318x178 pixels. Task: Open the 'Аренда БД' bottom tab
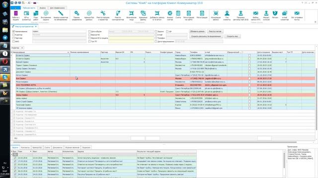point(37,147)
